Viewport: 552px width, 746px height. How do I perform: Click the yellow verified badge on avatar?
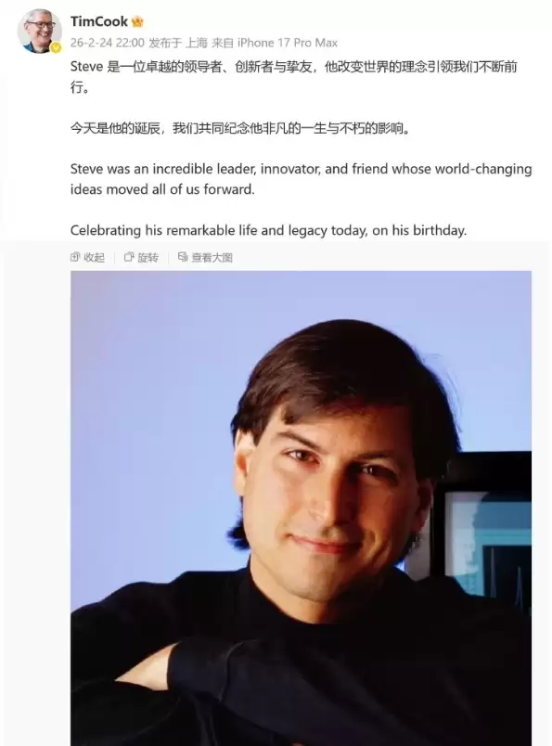click(x=57, y=47)
